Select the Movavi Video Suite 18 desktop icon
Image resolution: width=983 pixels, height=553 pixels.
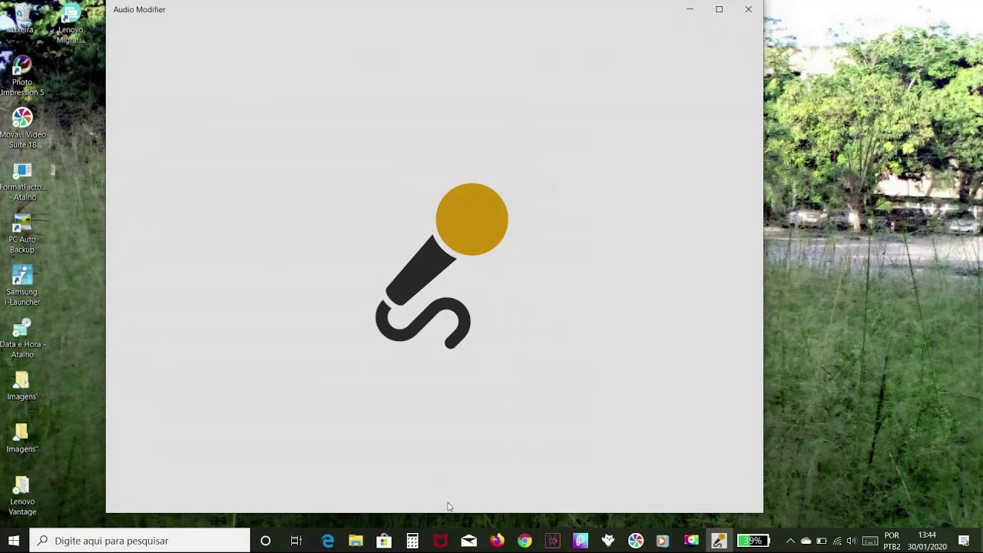tap(22, 128)
